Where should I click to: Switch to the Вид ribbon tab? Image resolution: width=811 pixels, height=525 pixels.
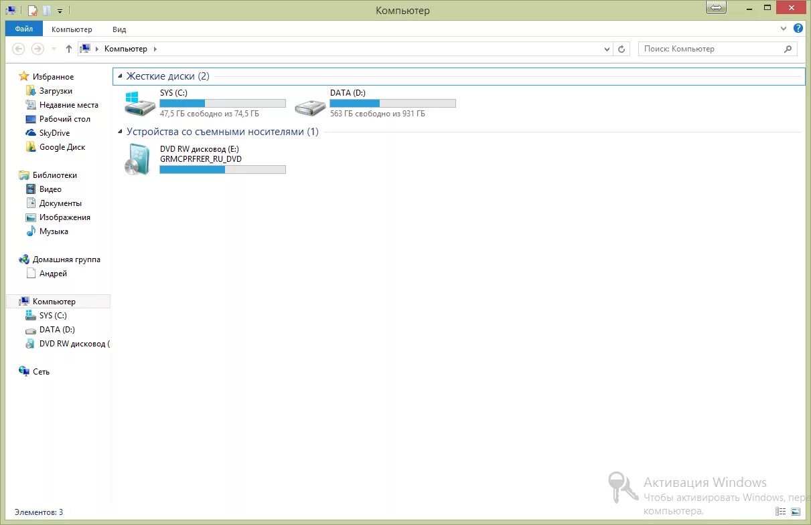coord(119,29)
